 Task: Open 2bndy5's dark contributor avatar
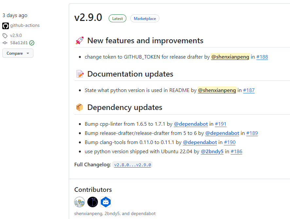tap(93, 202)
